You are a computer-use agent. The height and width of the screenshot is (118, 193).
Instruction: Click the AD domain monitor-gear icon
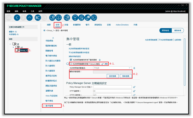point(17,47)
